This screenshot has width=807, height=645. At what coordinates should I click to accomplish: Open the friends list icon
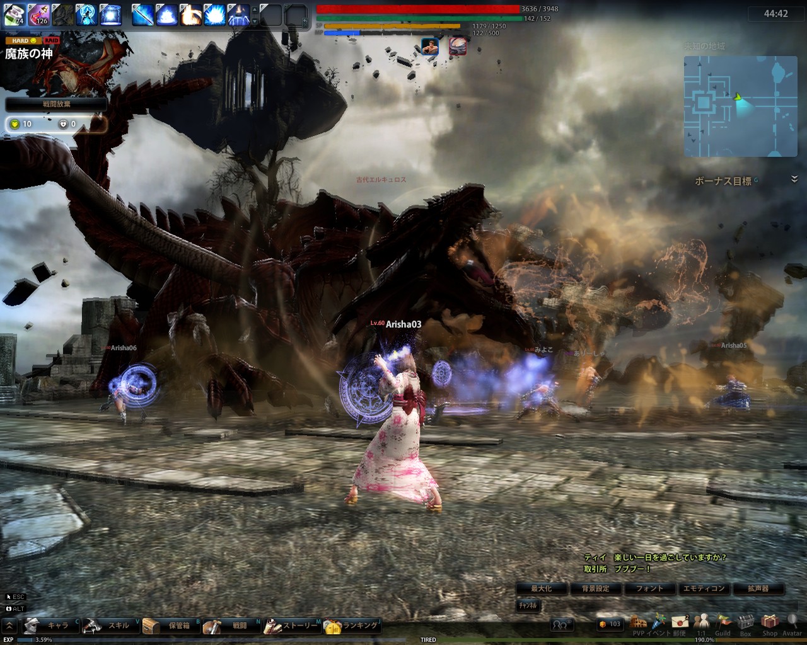coord(561,624)
